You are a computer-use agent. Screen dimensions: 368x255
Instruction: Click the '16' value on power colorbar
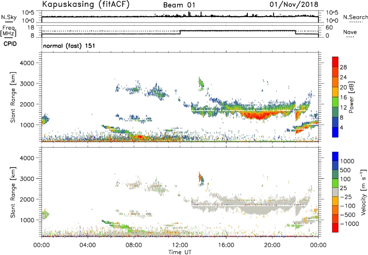coord(343,98)
